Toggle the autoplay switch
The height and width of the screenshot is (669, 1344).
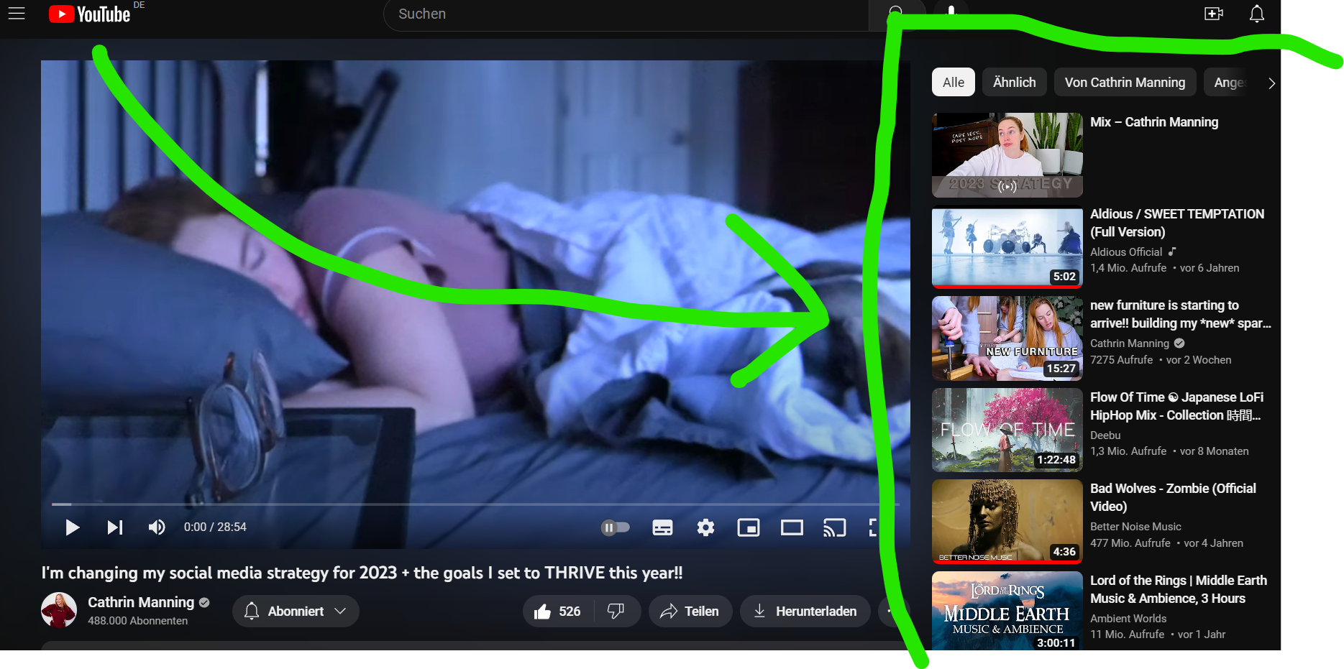pos(615,528)
